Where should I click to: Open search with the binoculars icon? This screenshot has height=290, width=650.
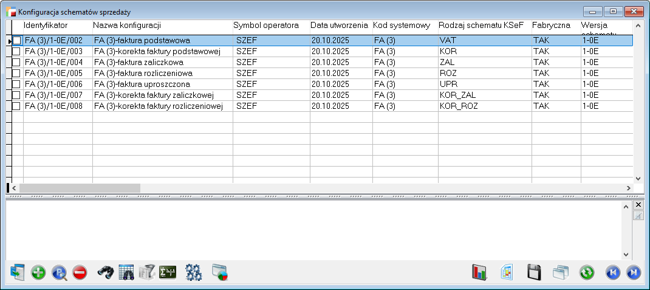106,272
